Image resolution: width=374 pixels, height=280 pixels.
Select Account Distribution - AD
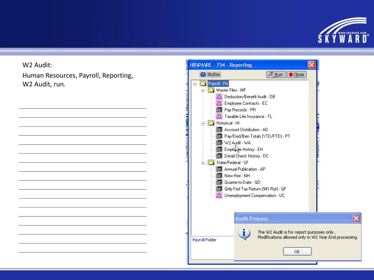(x=246, y=130)
